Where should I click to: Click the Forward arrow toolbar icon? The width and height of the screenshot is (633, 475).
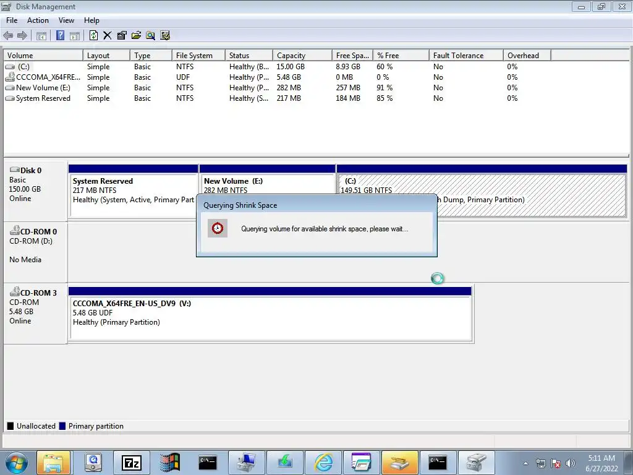point(22,35)
